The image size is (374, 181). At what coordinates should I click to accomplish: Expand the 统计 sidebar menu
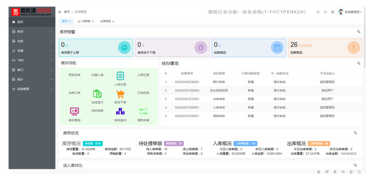(x=32, y=79)
